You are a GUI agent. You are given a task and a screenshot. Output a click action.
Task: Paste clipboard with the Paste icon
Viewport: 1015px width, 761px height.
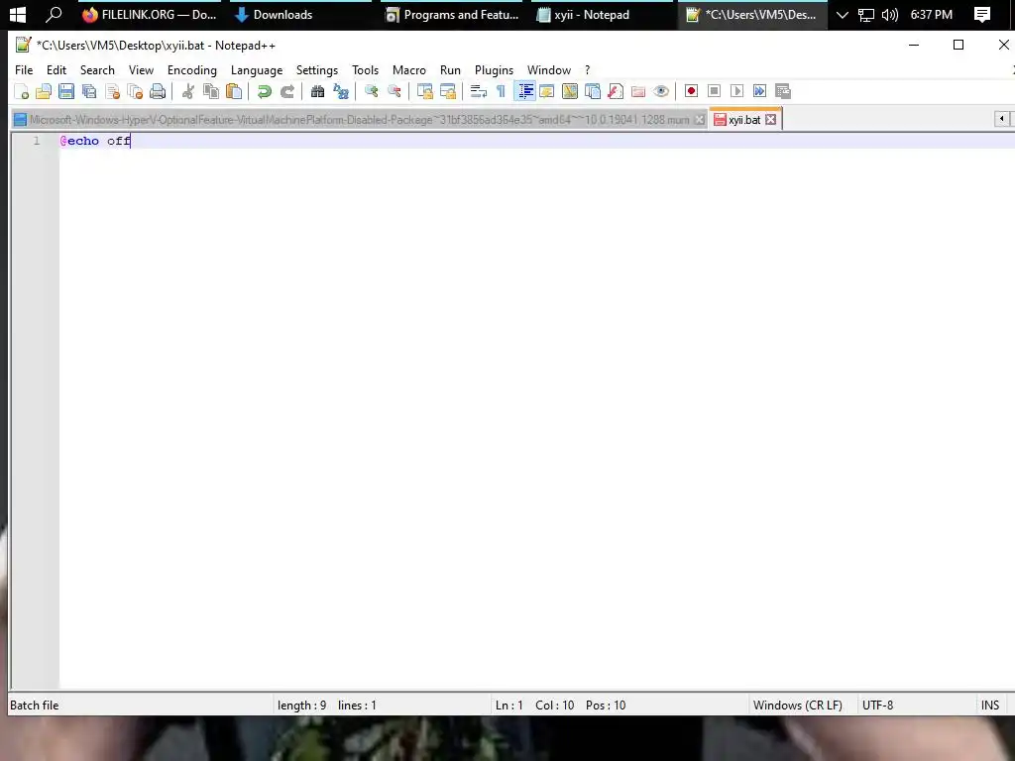[234, 91]
